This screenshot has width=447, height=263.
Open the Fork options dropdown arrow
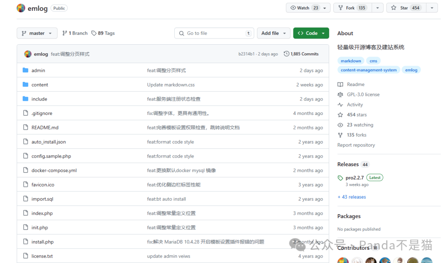[377, 8]
